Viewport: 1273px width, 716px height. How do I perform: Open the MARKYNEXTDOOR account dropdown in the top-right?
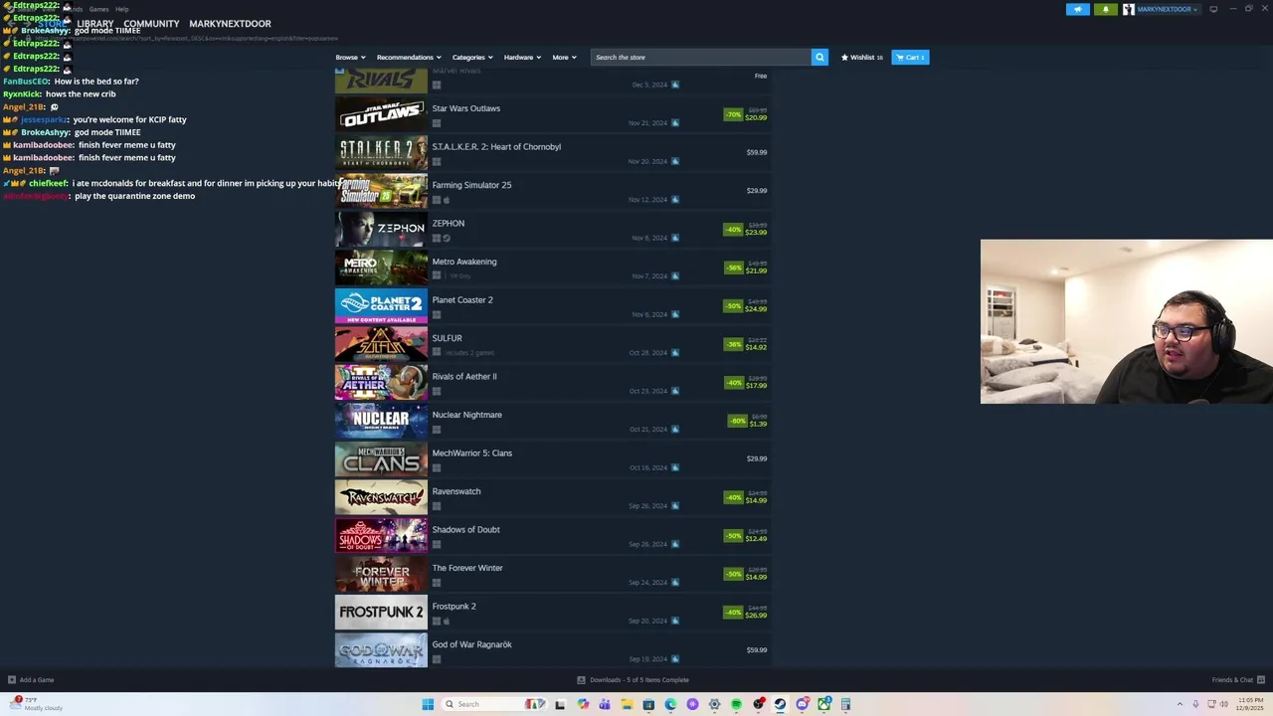coord(1168,9)
